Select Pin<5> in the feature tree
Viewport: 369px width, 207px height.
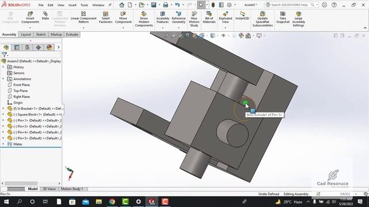(34, 138)
